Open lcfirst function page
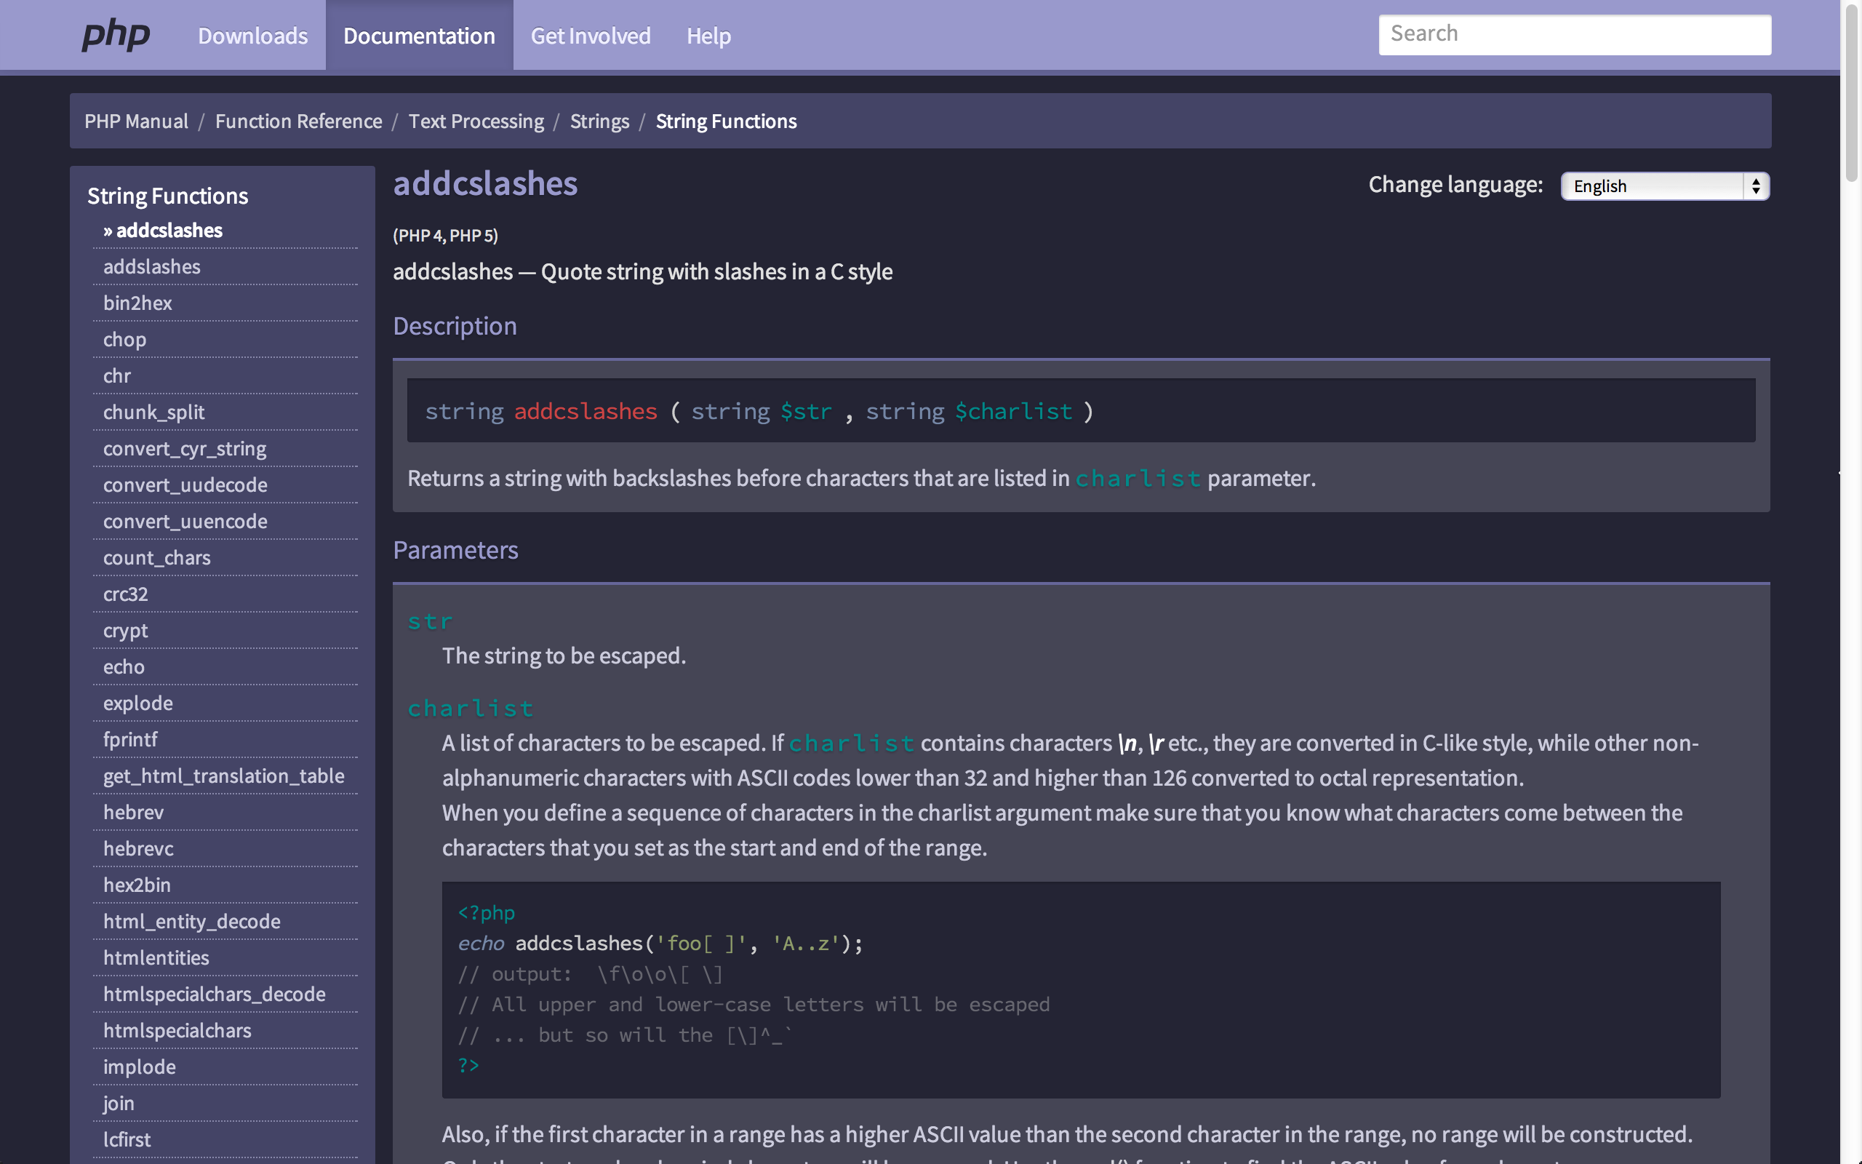This screenshot has height=1164, width=1862. 127,1139
